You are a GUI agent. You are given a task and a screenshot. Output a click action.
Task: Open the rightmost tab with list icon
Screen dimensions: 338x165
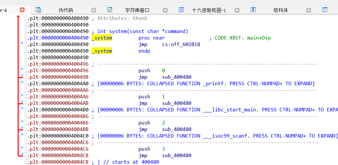pos(324,10)
